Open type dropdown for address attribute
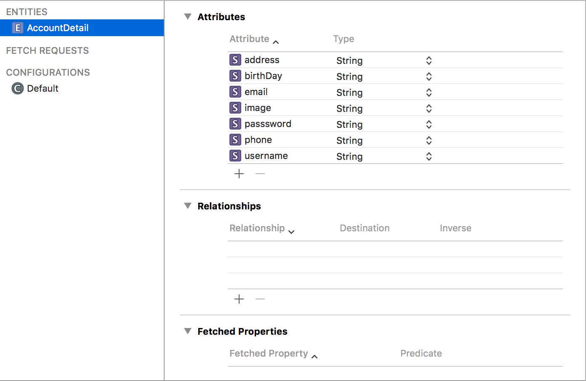Screen dimensions: 586x381 coord(429,61)
